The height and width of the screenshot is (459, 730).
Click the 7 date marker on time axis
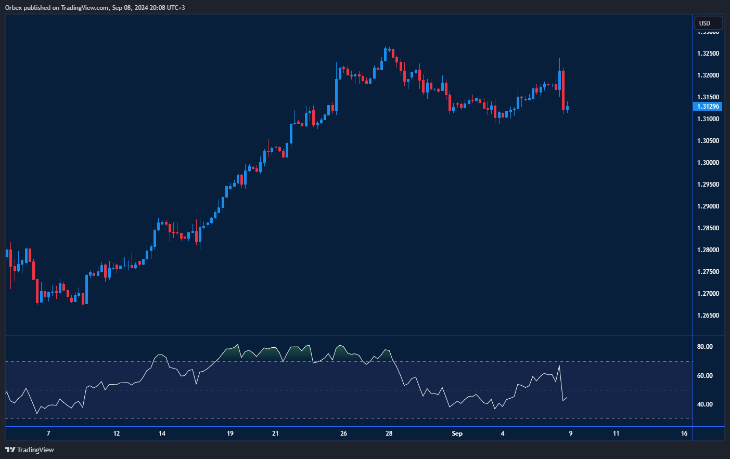pos(48,434)
